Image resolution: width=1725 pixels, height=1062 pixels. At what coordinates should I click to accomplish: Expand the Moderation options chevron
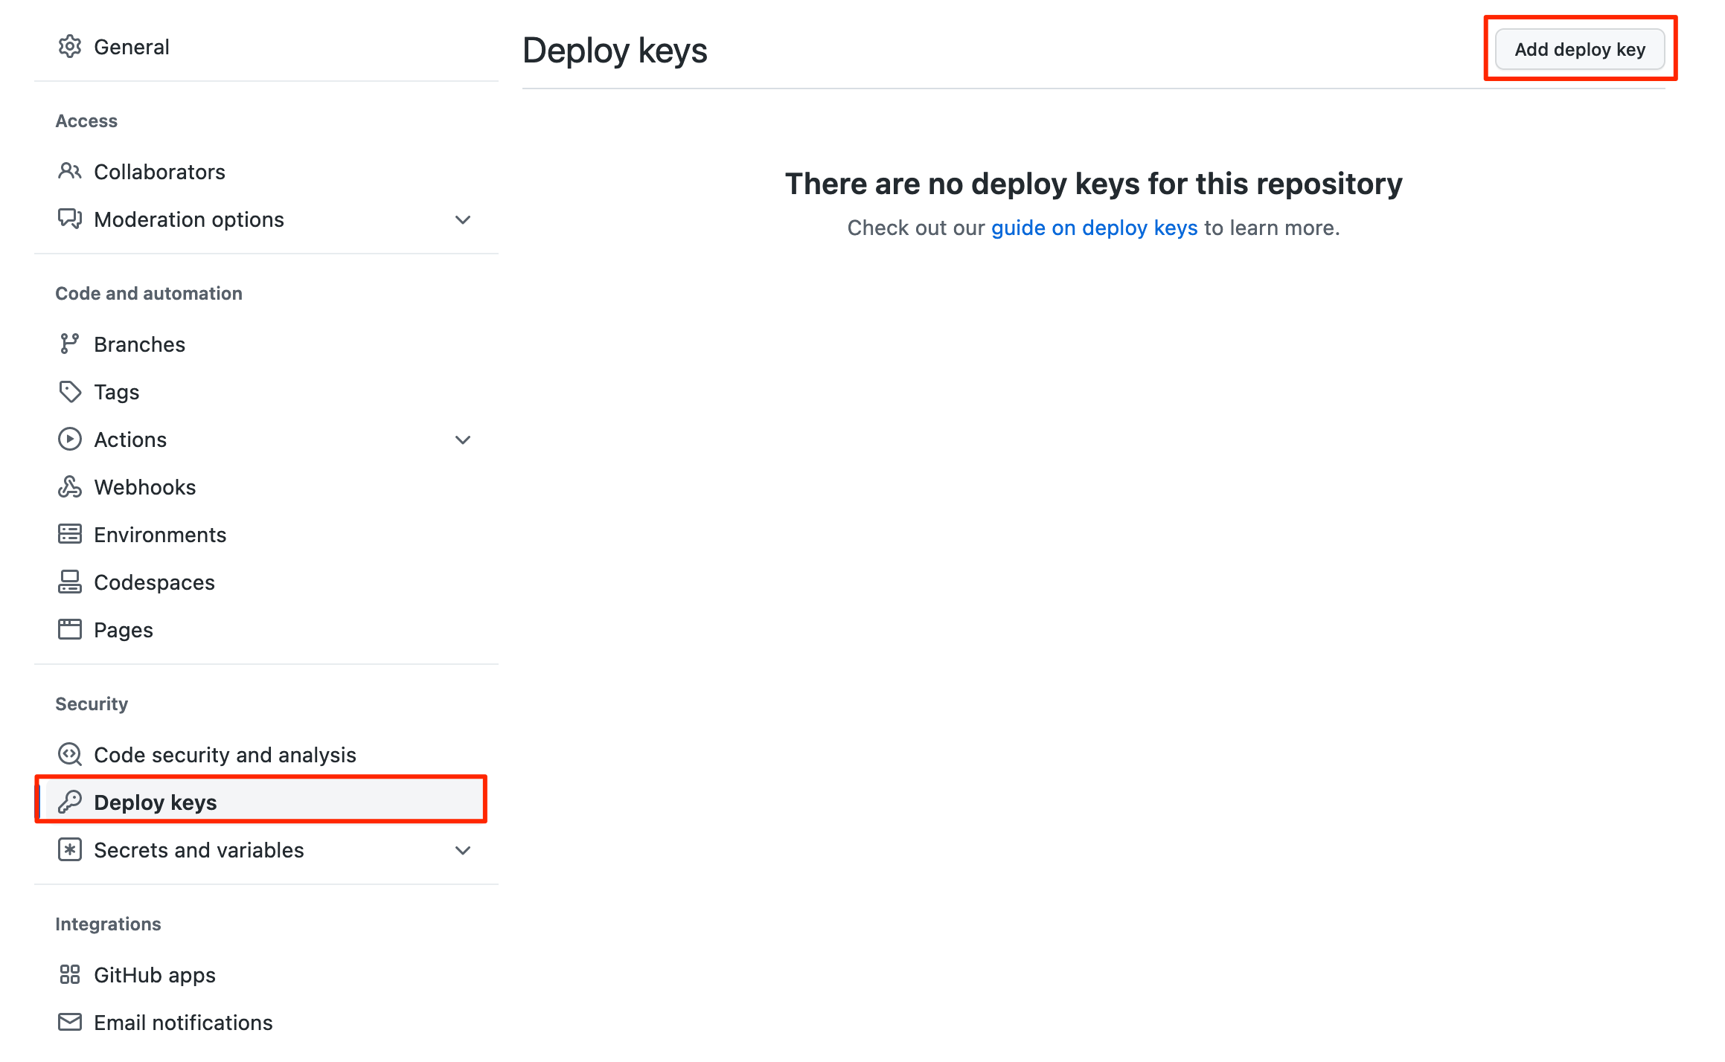pos(463,219)
